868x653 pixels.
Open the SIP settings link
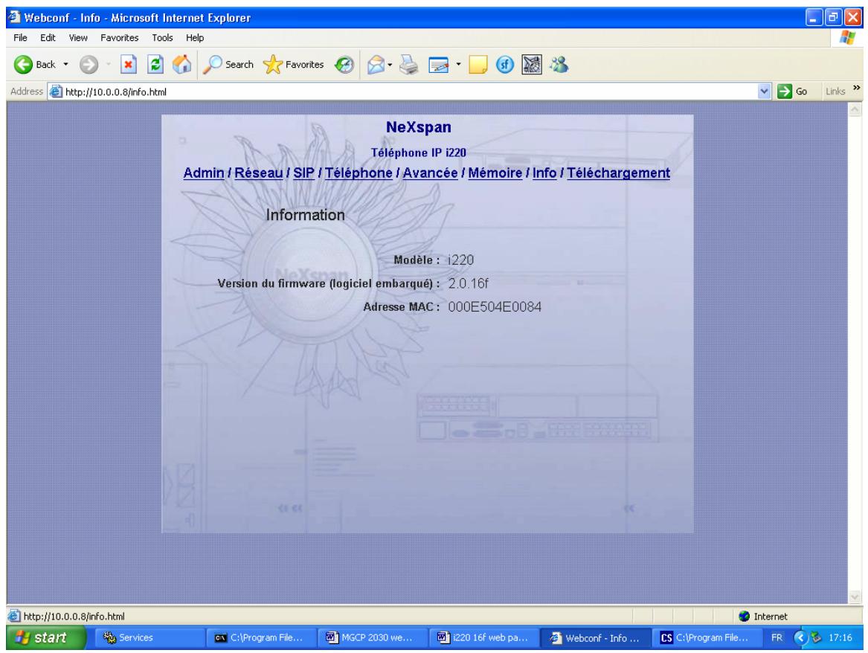click(304, 173)
